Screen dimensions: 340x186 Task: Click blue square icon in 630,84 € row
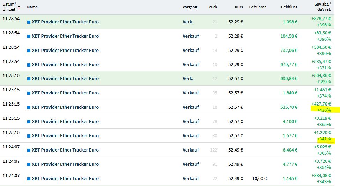point(29,79)
